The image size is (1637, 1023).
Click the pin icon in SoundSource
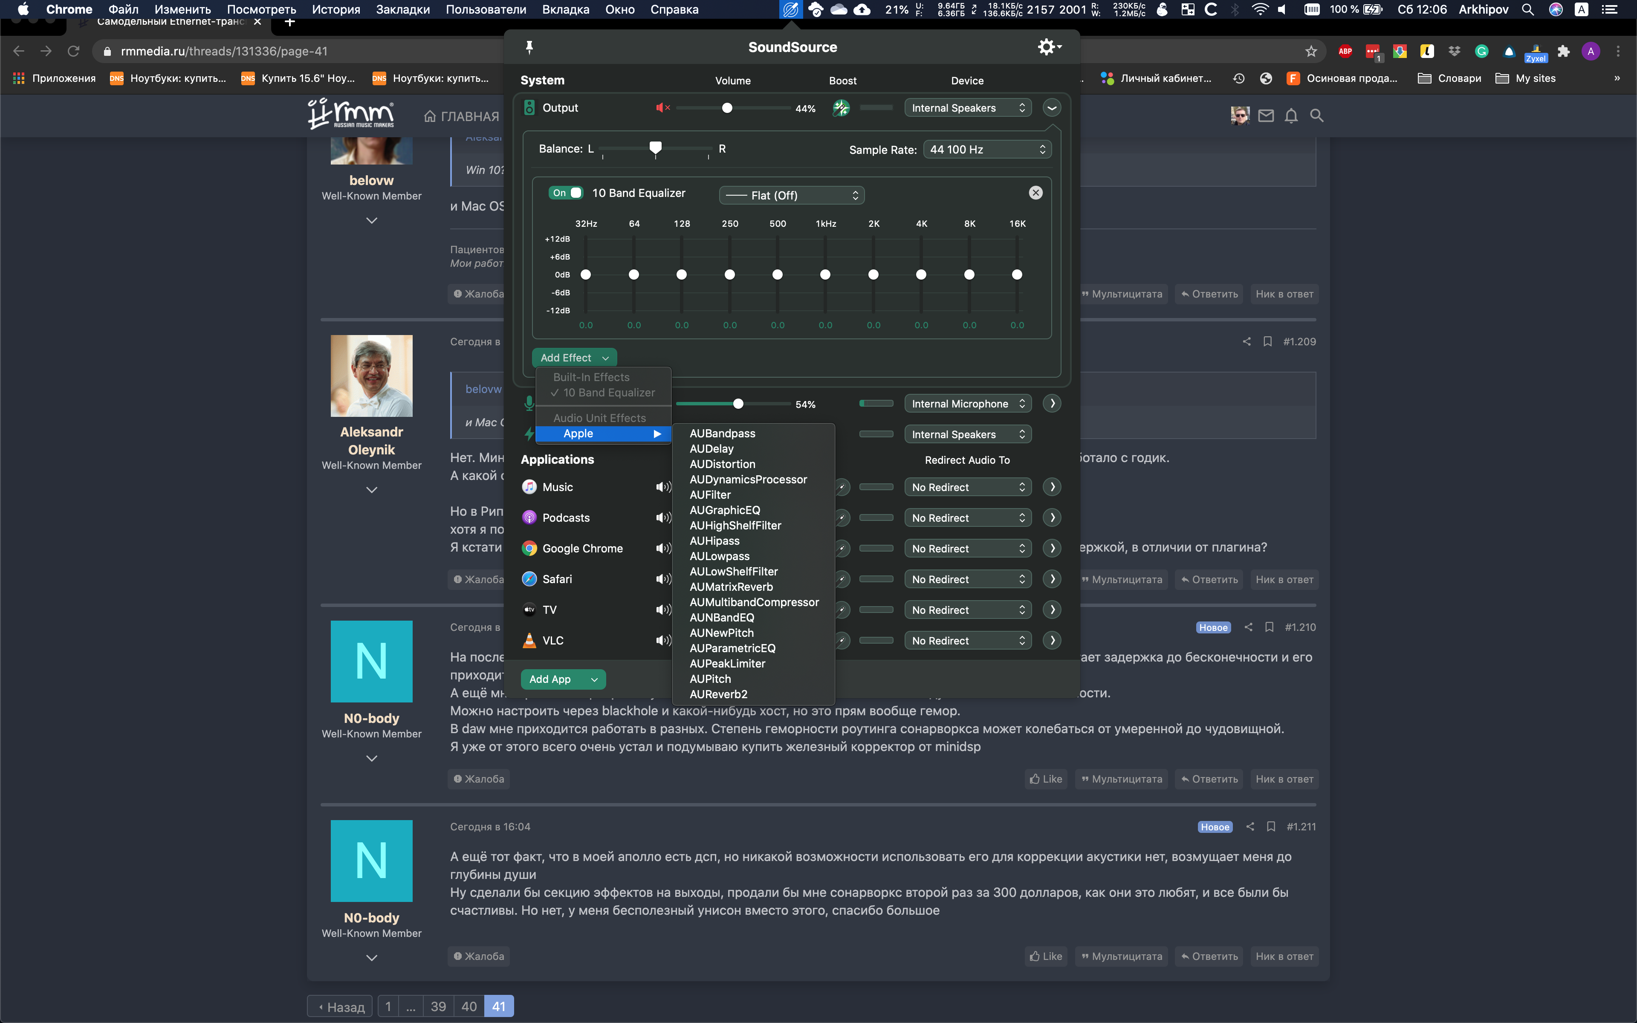(x=529, y=47)
